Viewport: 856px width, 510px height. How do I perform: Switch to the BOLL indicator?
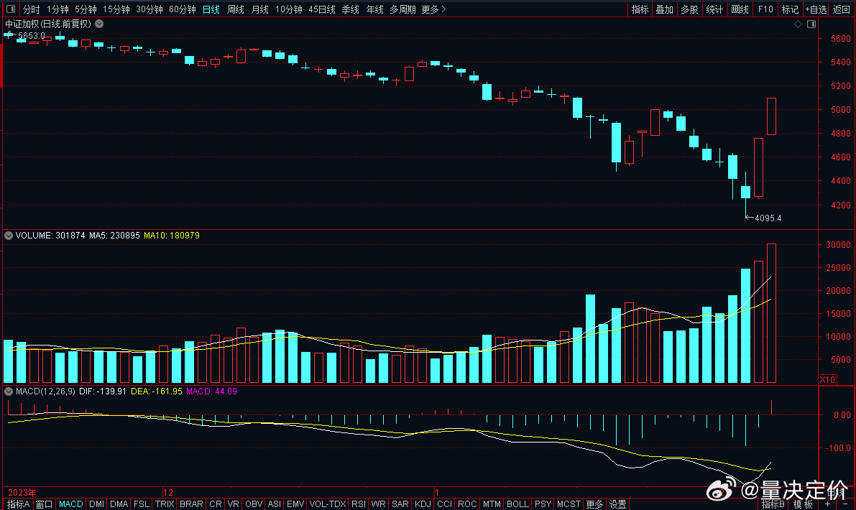point(517,504)
